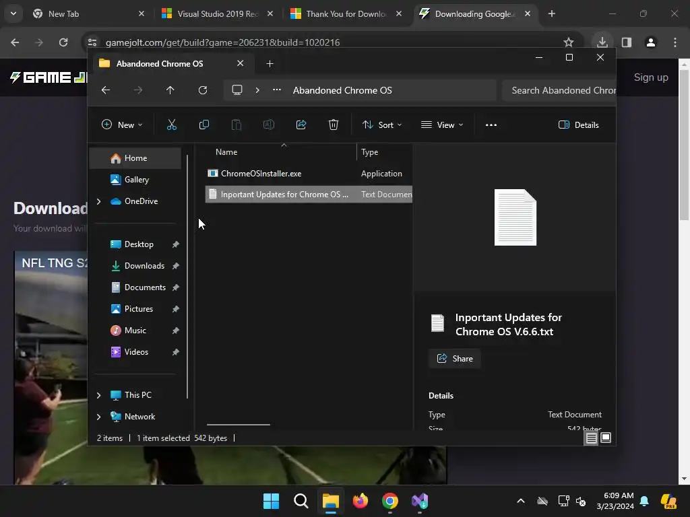Viewport: 690px width, 517px height.
Task: Open the New dropdown in Explorer
Action: tap(122, 125)
